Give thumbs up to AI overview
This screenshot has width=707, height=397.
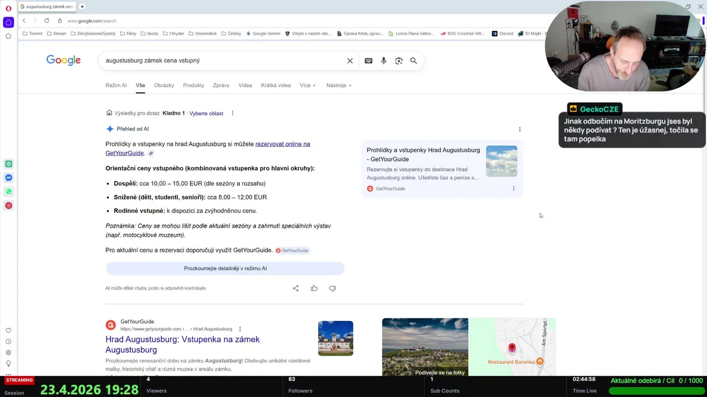[314, 288]
